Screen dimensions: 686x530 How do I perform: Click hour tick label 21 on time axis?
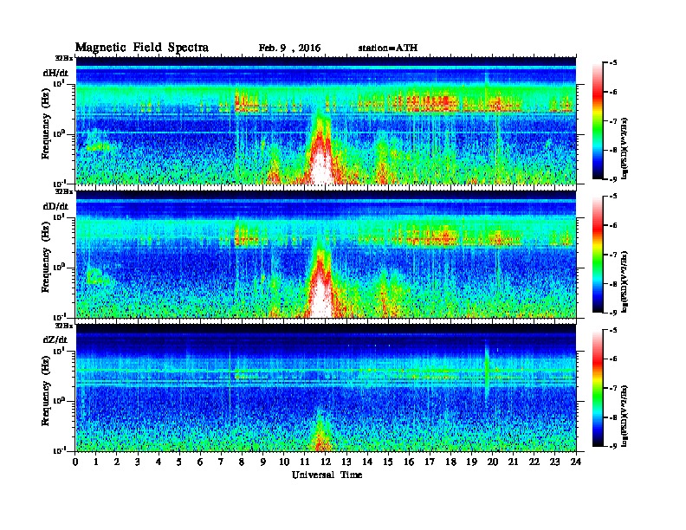pyautogui.click(x=514, y=462)
